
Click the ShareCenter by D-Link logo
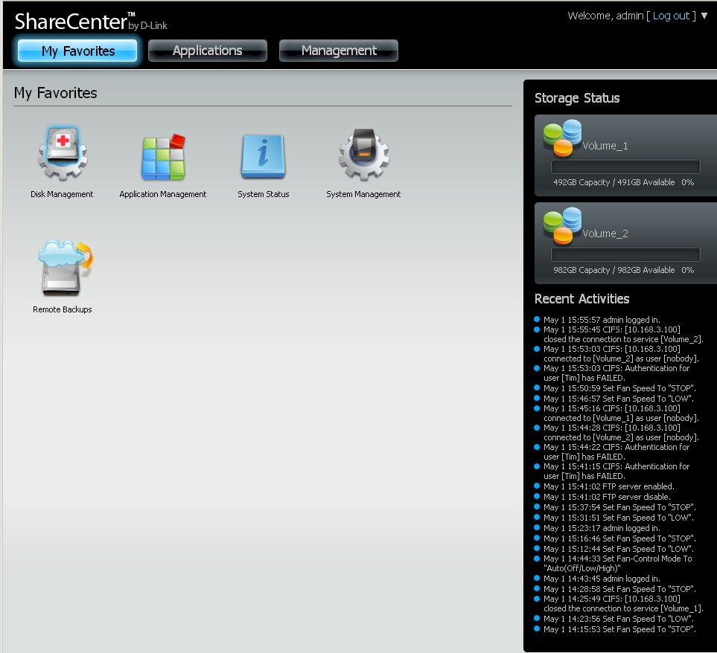[x=91, y=22]
